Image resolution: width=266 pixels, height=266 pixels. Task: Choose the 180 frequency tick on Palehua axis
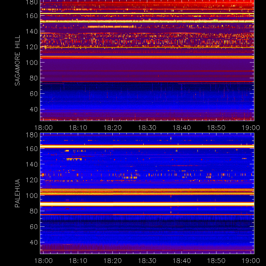[x=32, y=135]
